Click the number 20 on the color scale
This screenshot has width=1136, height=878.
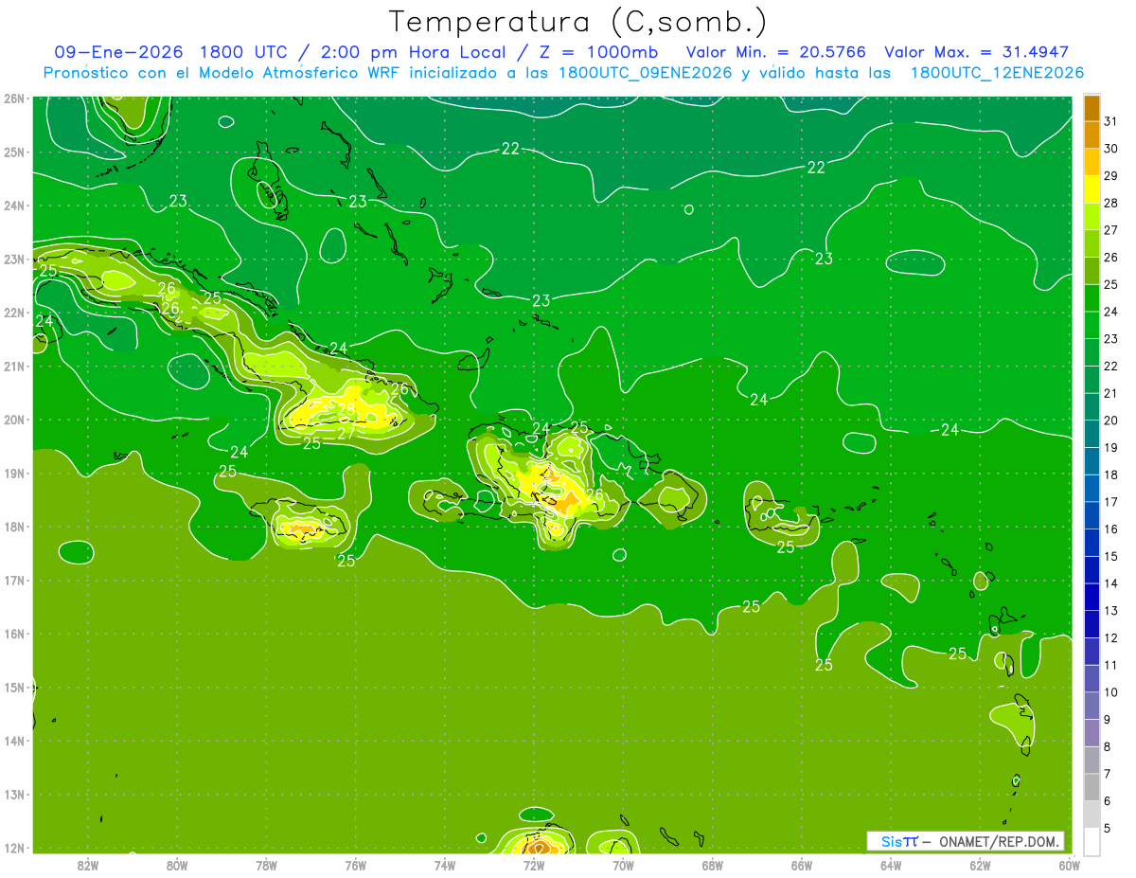(x=1111, y=420)
